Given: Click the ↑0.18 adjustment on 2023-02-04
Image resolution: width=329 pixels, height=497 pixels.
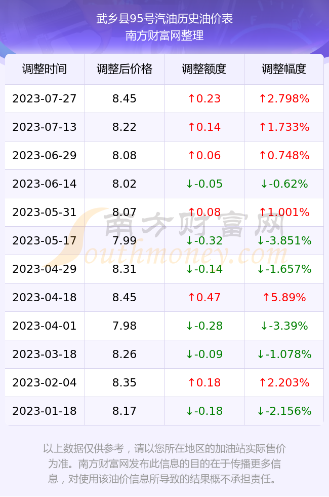Looking at the screenshot, I should (x=204, y=382).
